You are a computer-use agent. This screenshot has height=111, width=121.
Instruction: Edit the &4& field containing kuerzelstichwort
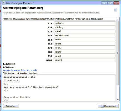point(85,36)
